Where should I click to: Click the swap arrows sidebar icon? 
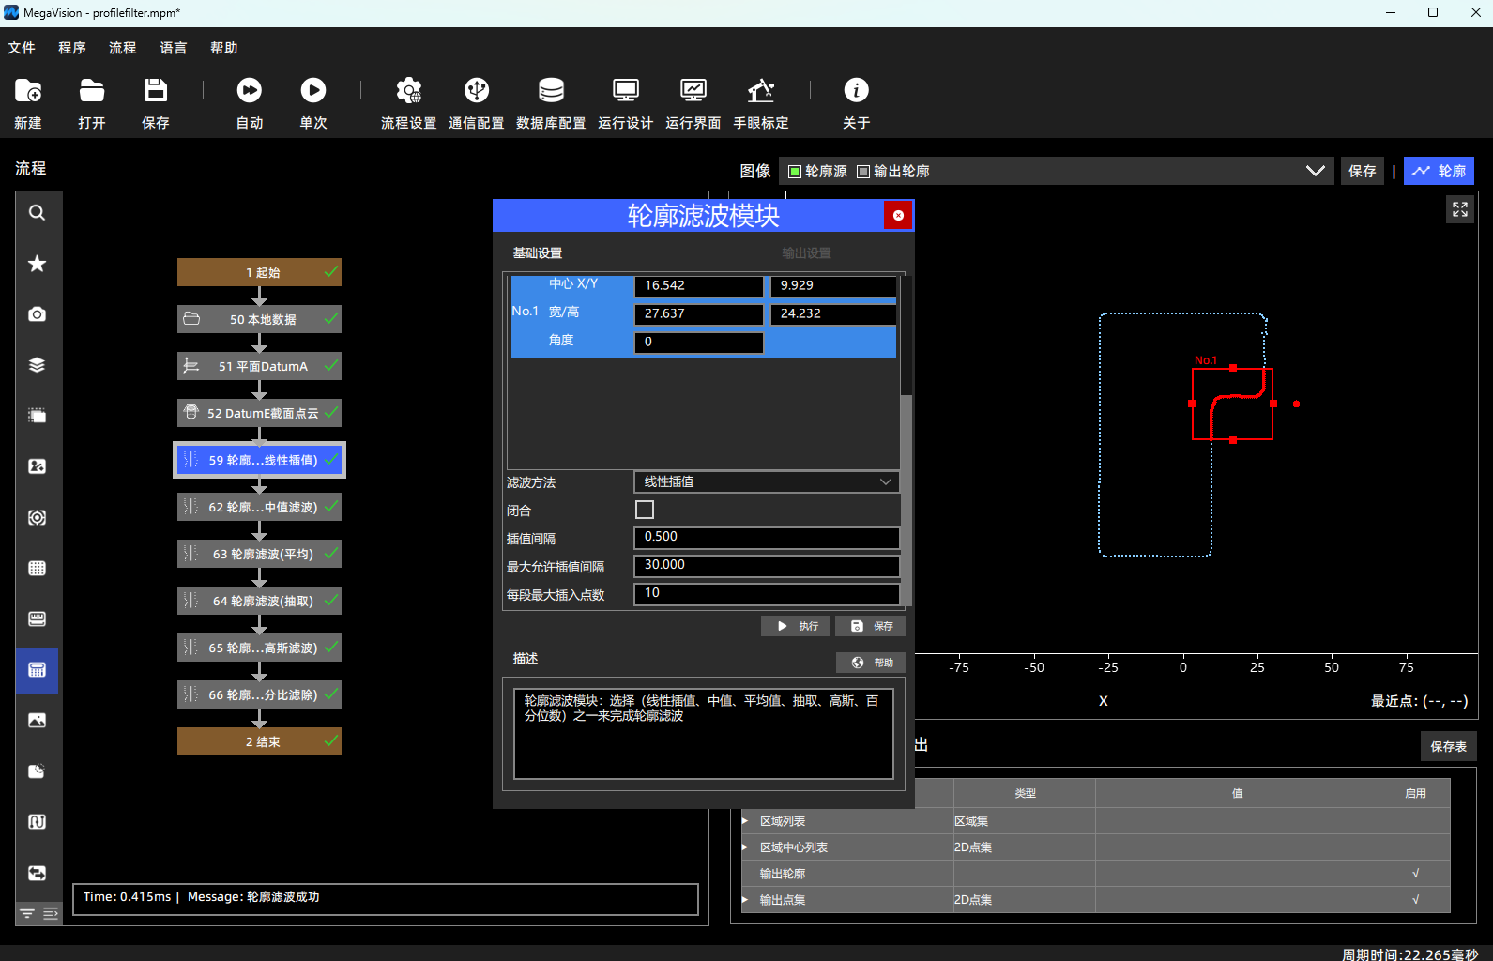[37, 873]
